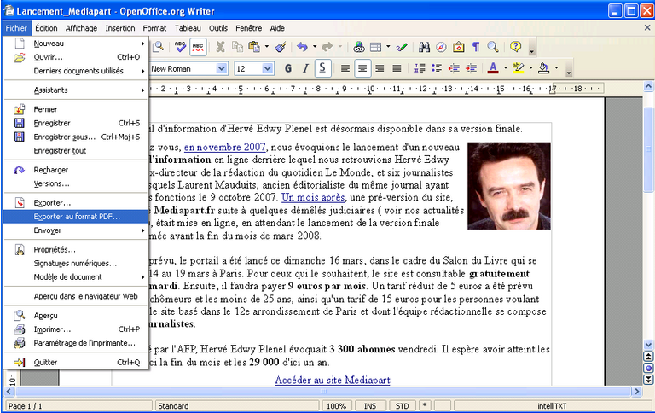Image resolution: width=655 pixels, height=413 pixels.
Task: Toggle nonprinting characters pilcrow icon
Action: [x=476, y=47]
